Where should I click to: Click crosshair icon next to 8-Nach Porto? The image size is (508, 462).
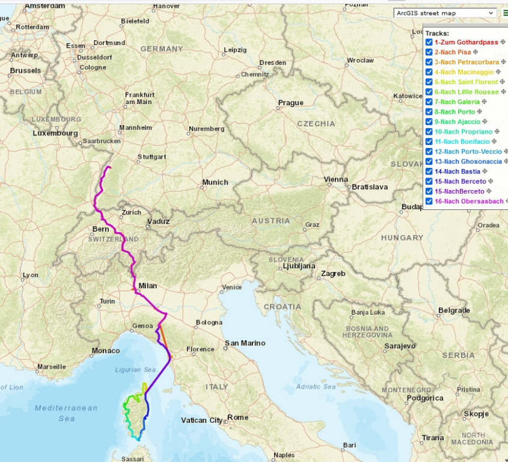point(479,112)
